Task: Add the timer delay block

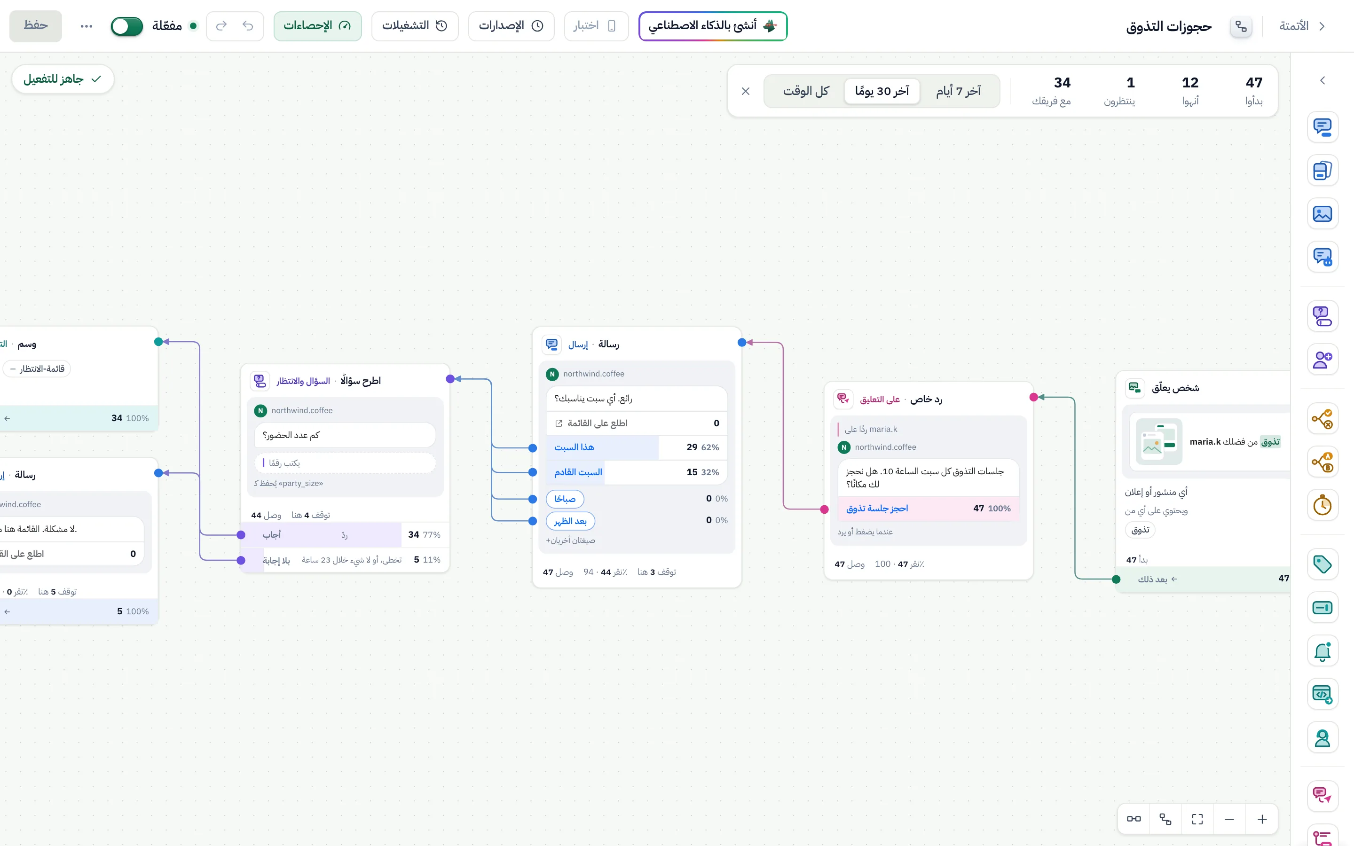Action: (1322, 505)
